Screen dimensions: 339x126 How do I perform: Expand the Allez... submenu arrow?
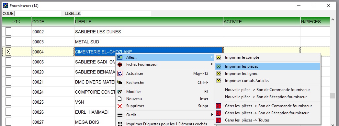[212, 57]
